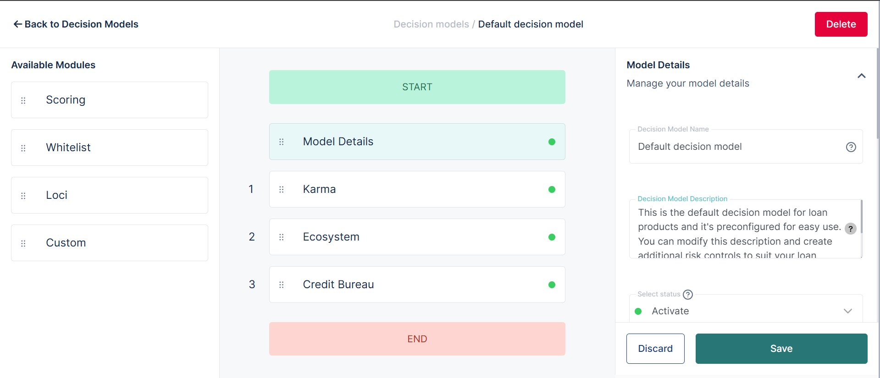Click the Ecosystem green status indicator

point(552,237)
